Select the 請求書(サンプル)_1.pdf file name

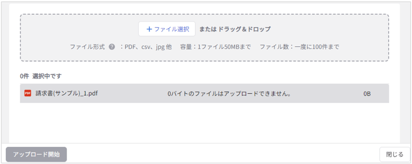pyautogui.click(x=67, y=93)
